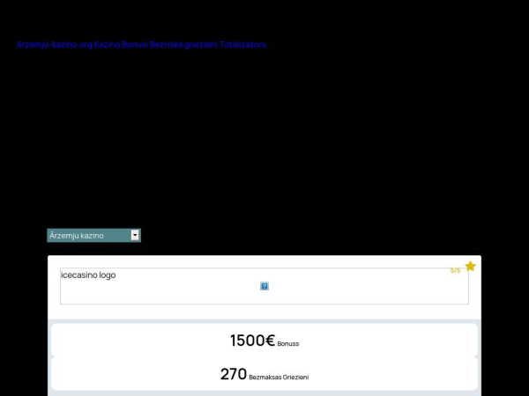Click the icecasino logo image frame

(x=264, y=286)
